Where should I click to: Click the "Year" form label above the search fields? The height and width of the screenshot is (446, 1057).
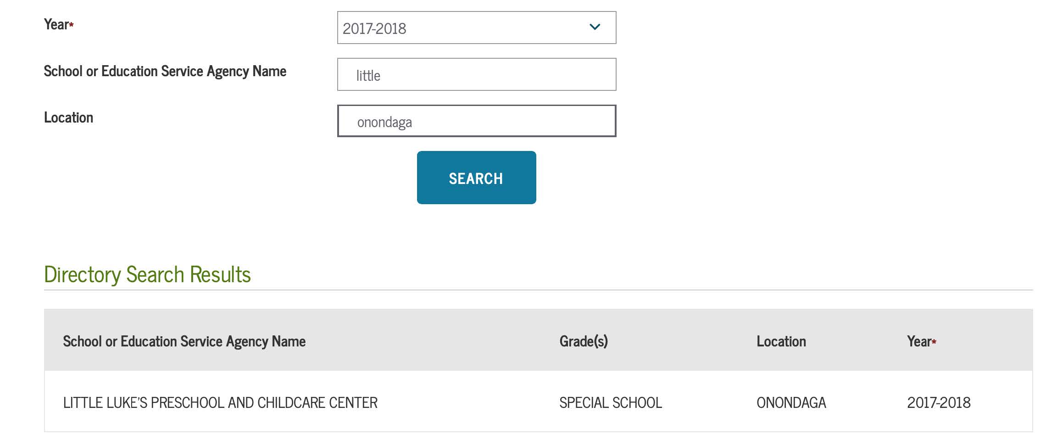[x=56, y=24]
